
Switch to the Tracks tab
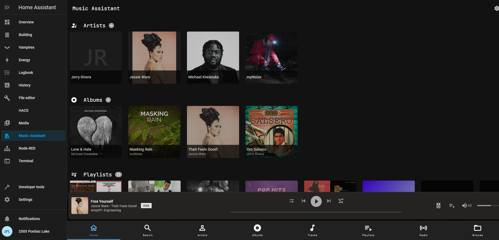coord(312,230)
